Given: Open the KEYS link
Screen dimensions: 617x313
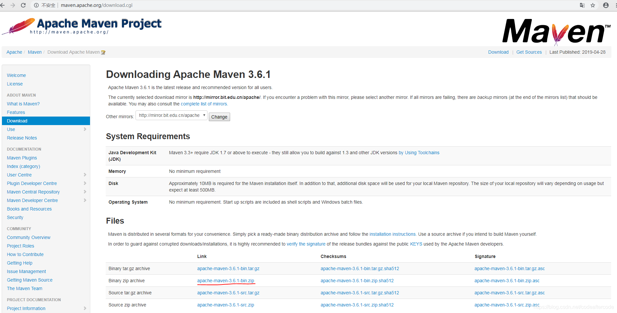Looking at the screenshot, I should tap(416, 244).
